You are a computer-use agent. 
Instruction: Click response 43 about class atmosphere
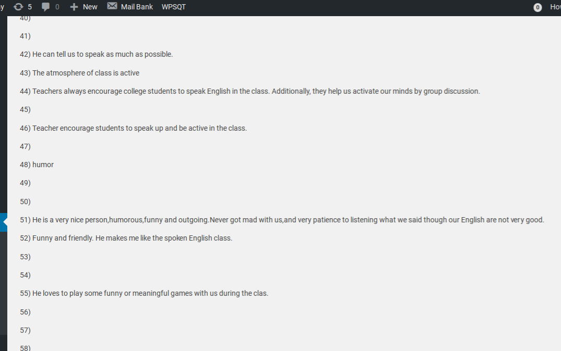pos(79,73)
